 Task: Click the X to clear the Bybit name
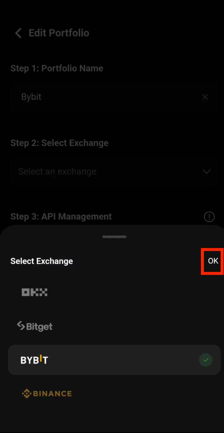[205, 97]
